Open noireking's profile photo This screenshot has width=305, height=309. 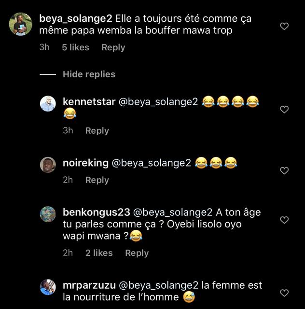pyautogui.click(x=48, y=165)
